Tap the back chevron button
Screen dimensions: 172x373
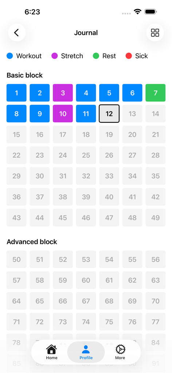[17, 32]
